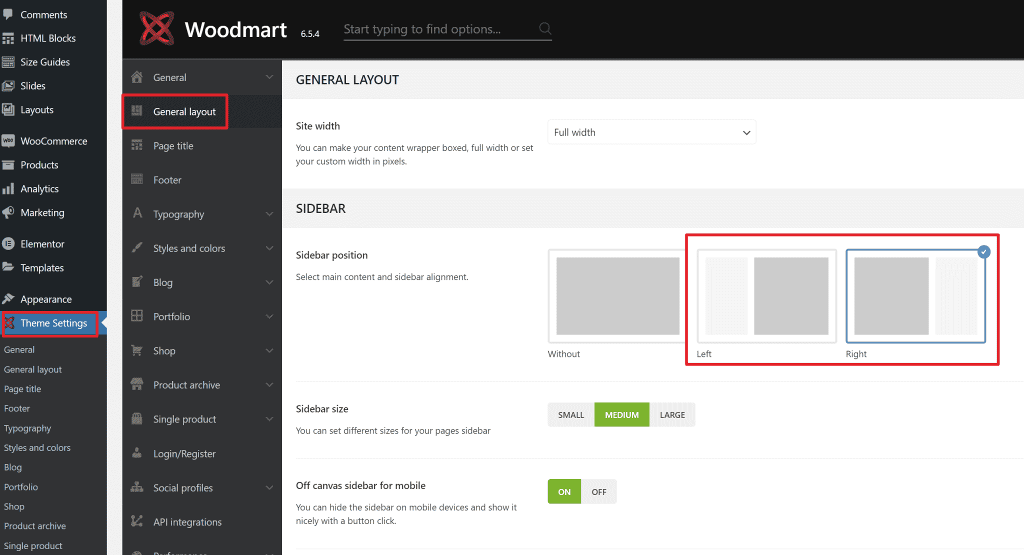Open API integrations in the options panel
Screen dimensions: 1024x555
click(202, 521)
